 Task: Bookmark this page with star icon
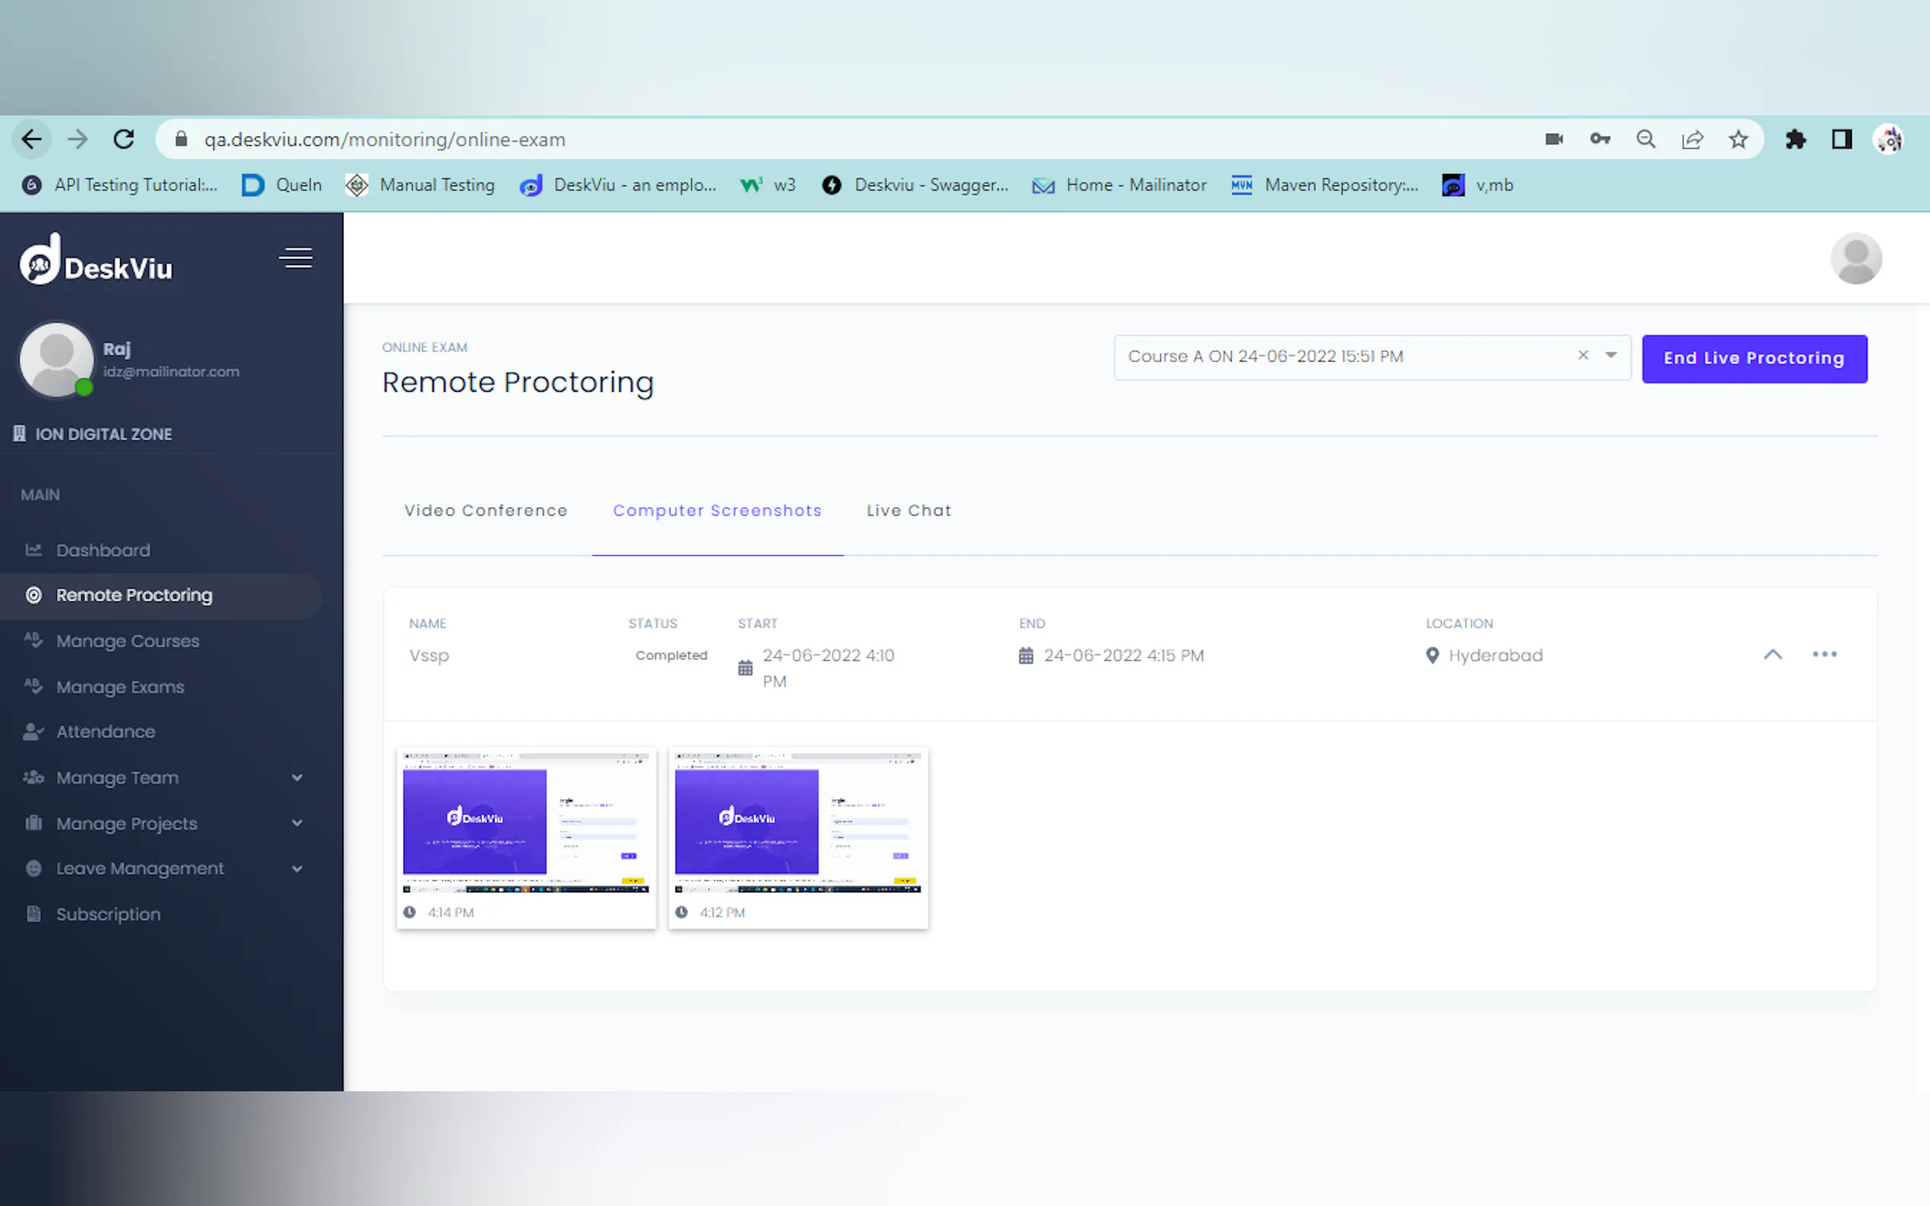[1738, 140]
